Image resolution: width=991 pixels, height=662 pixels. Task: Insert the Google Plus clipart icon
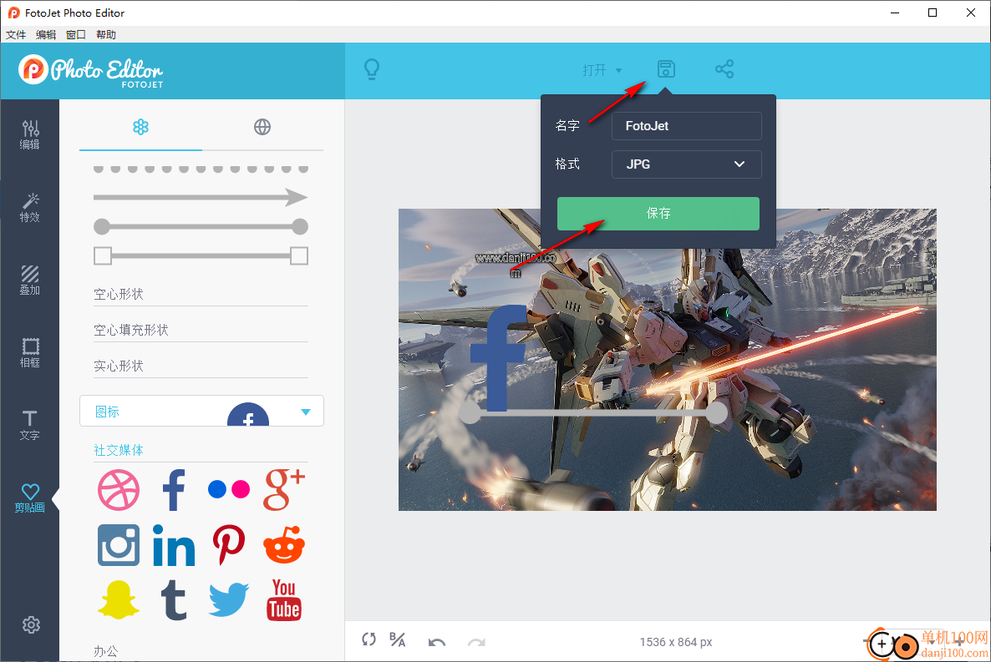284,489
